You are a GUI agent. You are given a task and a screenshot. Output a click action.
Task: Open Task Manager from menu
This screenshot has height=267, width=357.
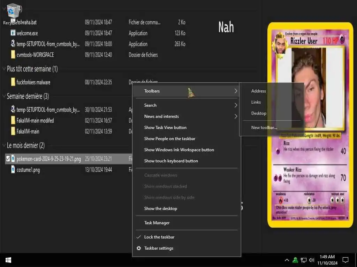[187, 223]
